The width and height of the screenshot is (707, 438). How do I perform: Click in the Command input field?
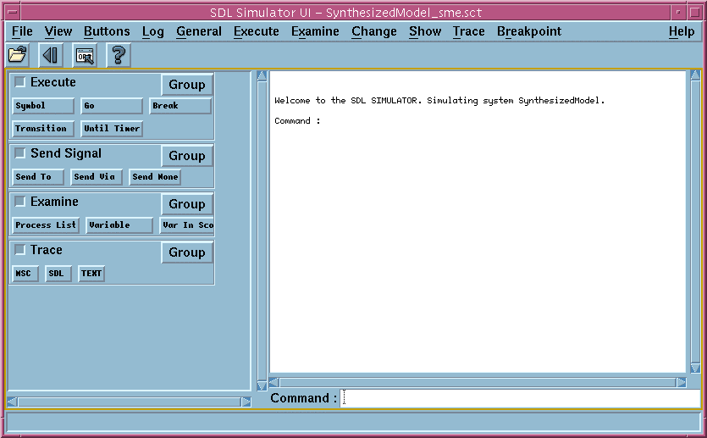pyautogui.click(x=520, y=398)
